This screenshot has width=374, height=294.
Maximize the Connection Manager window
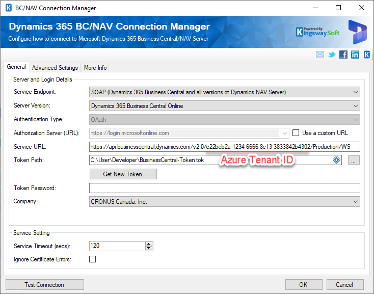pyautogui.click(x=338, y=8)
